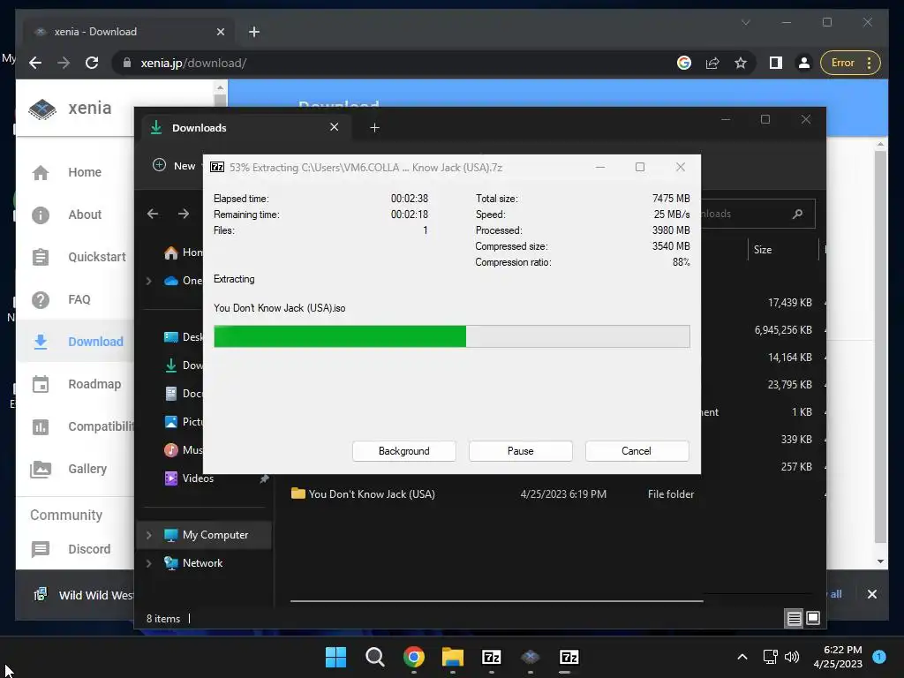This screenshot has height=678, width=904.
Task: Click the volume speaker tray icon
Action: click(x=792, y=657)
